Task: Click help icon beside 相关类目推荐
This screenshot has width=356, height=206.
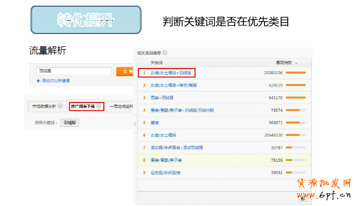Action: pyautogui.click(x=165, y=53)
